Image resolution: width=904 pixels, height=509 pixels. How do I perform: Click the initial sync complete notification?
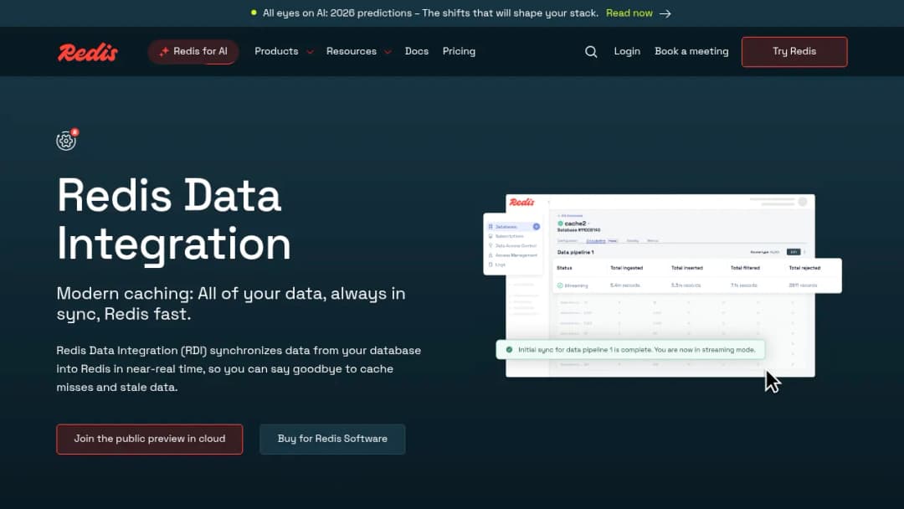point(630,350)
